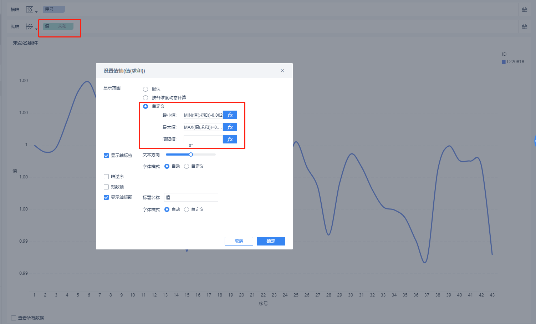Click the 序号 field pill in 横轴
The image size is (536, 324).
click(54, 9)
